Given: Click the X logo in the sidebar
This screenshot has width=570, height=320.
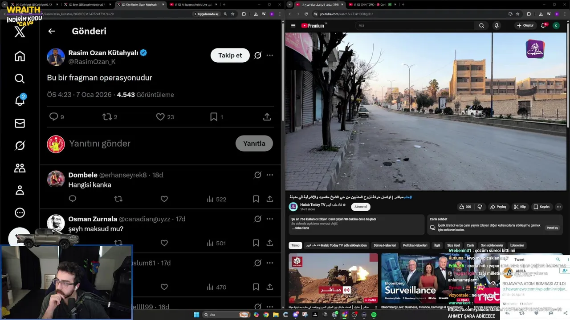Looking at the screenshot, I should tap(20, 32).
